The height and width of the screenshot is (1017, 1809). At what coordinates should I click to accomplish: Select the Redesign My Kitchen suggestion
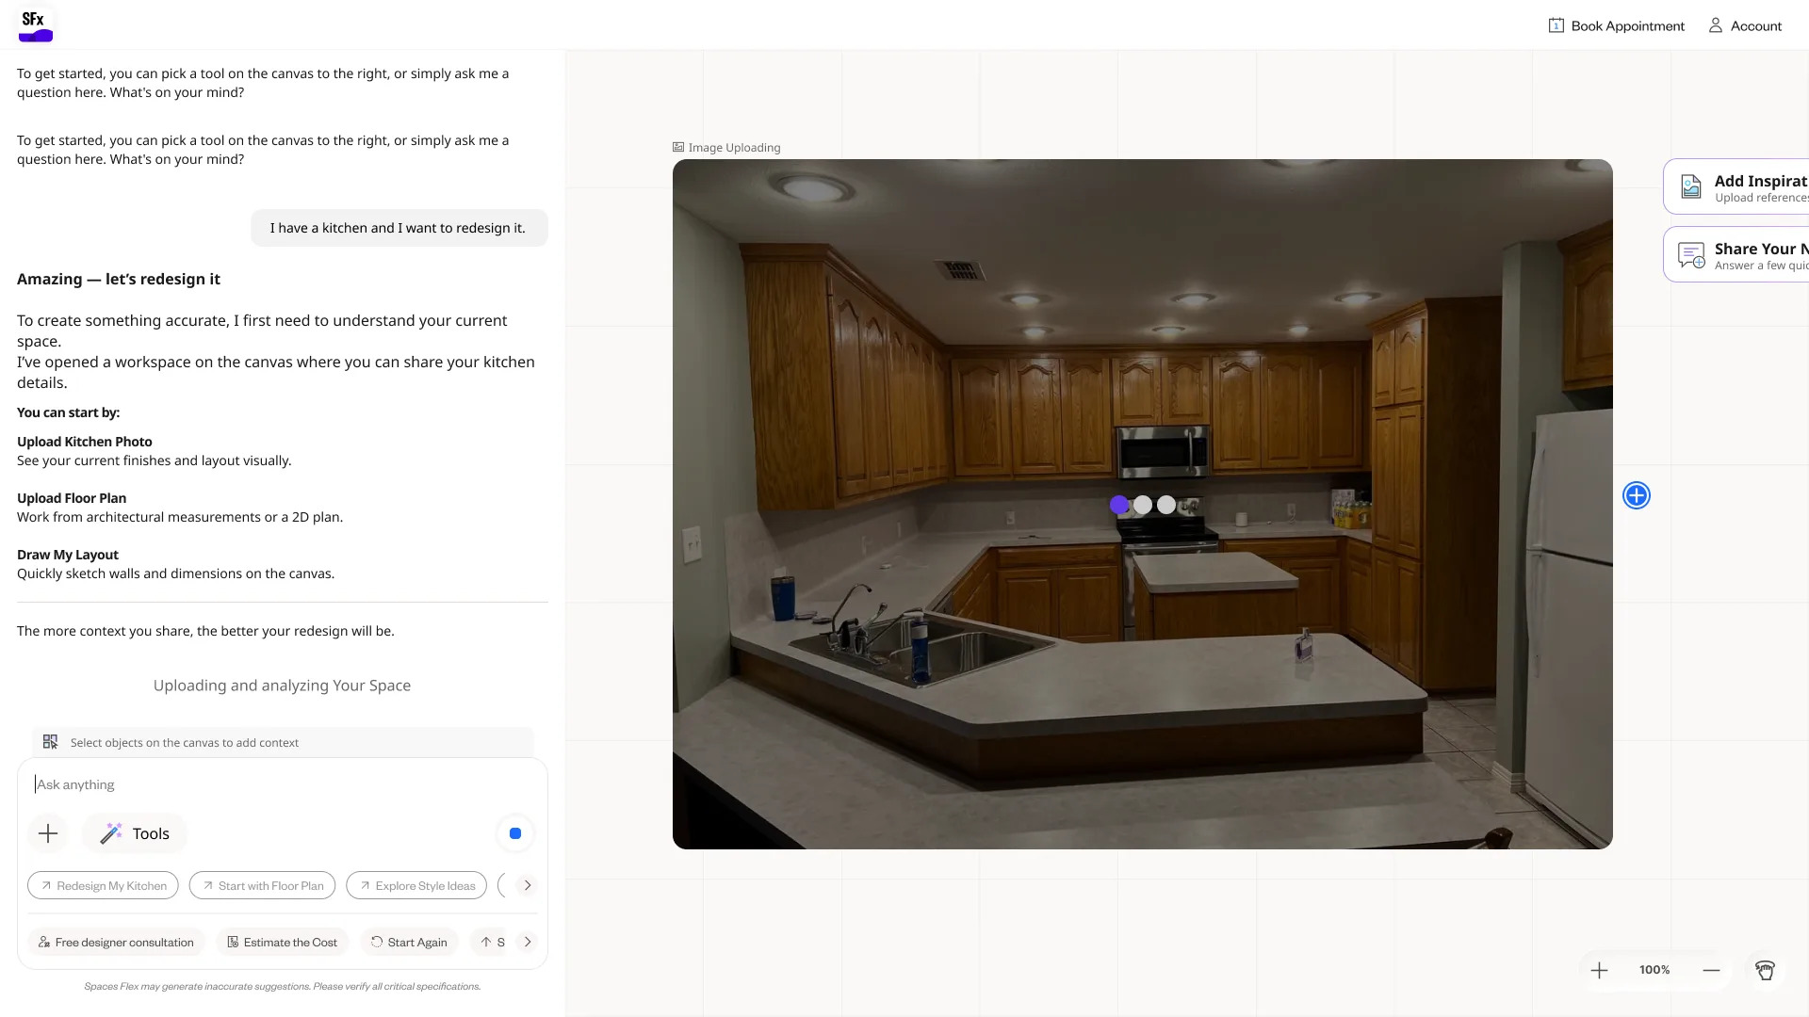coord(103,885)
